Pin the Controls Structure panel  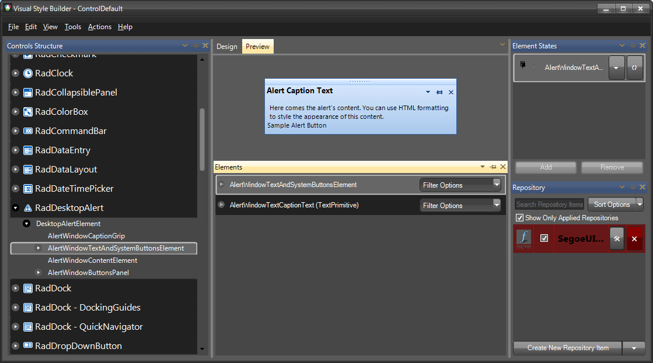[195, 45]
